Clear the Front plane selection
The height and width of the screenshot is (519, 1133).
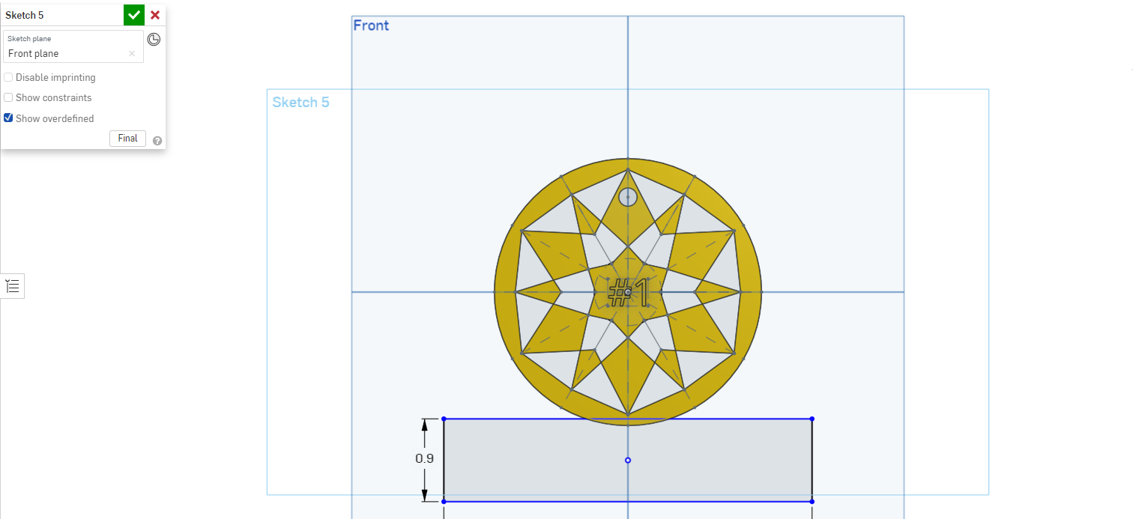pos(132,54)
